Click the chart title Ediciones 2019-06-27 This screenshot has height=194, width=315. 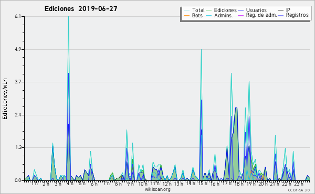click(x=81, y=9)
